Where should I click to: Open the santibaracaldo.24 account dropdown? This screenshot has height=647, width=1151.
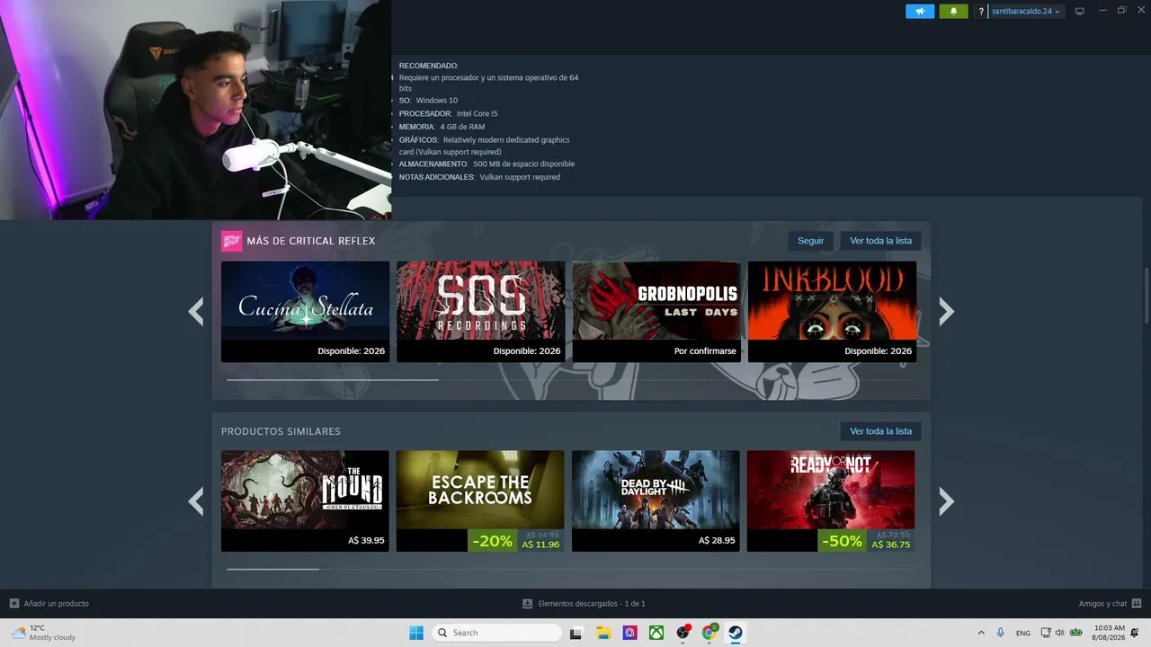pyautogui.click(x=1026, y=12)
